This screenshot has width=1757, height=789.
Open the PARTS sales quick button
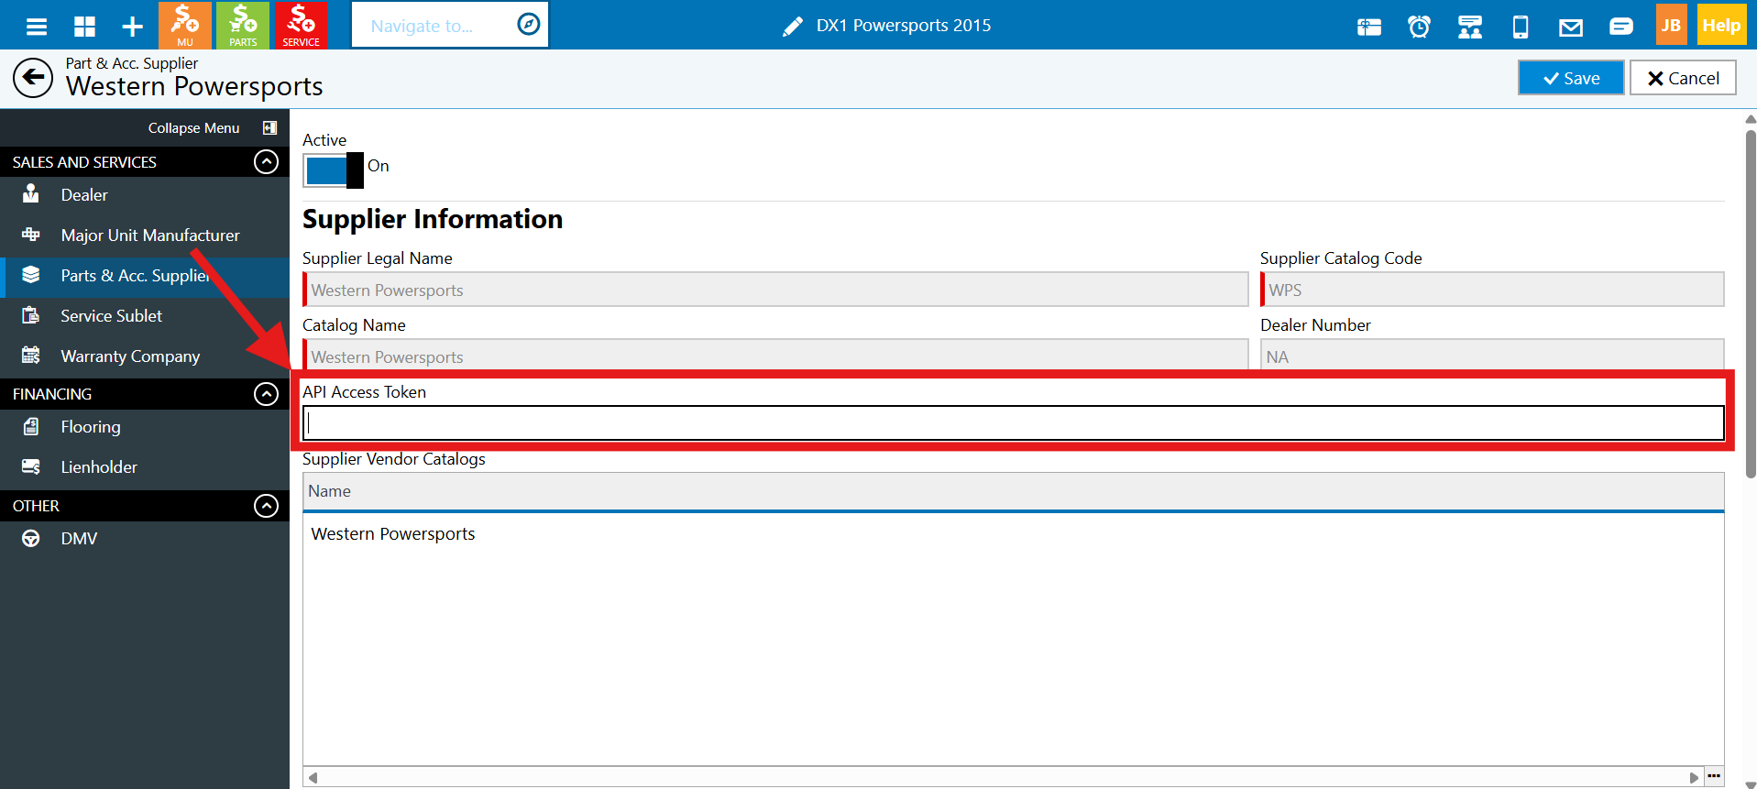243,25
